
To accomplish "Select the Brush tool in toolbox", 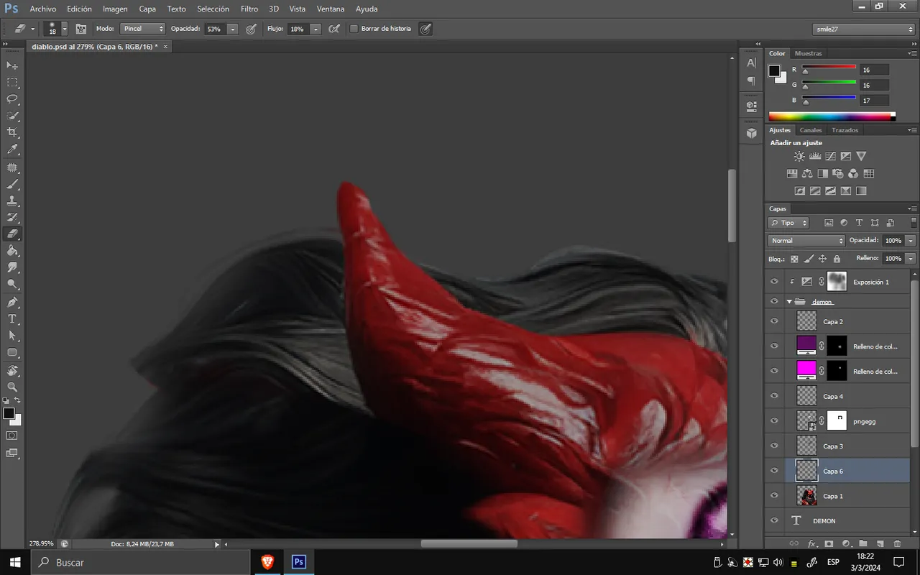I will [x=12, y=184].
